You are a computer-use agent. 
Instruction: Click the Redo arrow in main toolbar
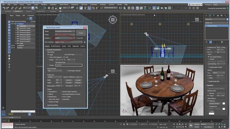8,8
